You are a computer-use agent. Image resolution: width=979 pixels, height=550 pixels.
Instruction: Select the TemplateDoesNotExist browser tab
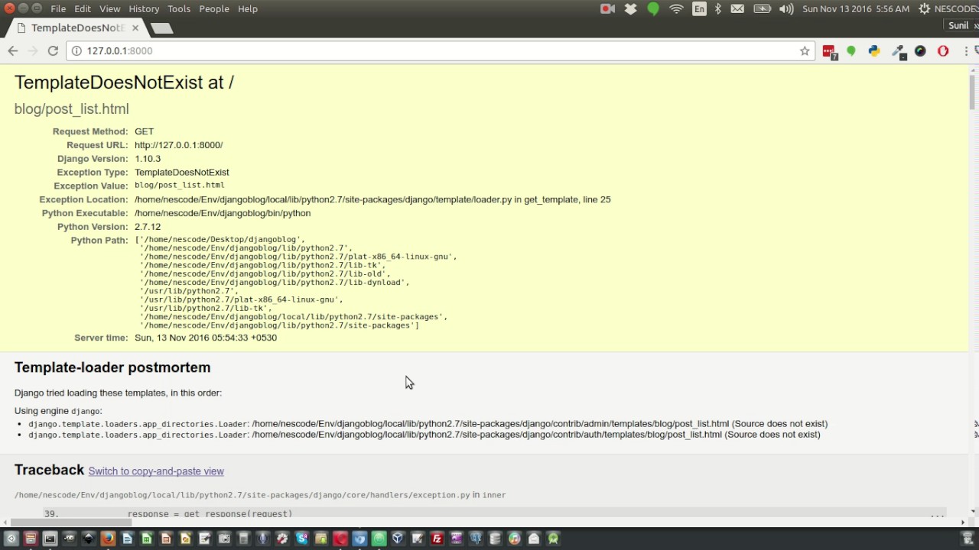(x=76, y=27)
